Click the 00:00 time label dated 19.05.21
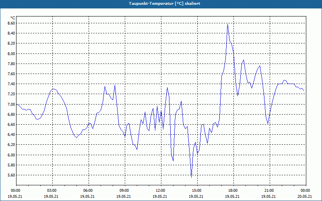Viewport: 322px width, 201px height. pyautogui.click(x=15, y=191)
